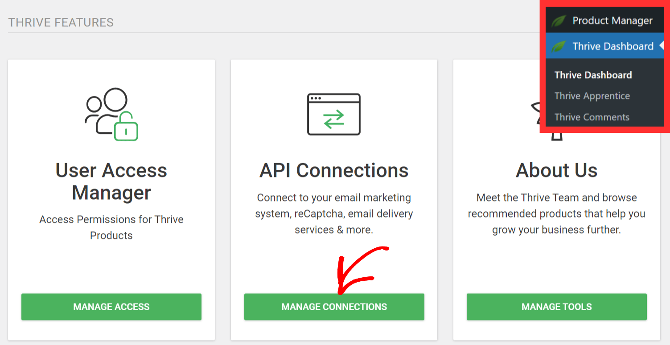The width and height of the screenshot is (670, 345).
Task: Click the User Access Manager heading
Action: point(111,181)
